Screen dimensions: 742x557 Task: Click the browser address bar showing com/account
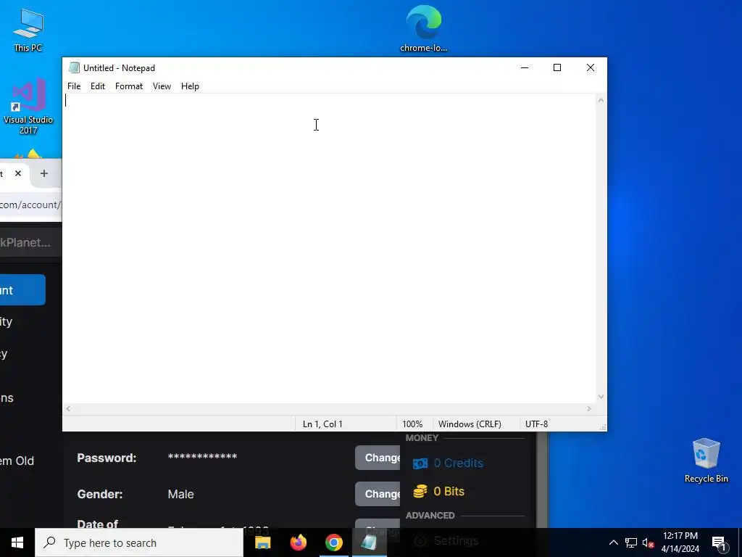click(30, 205)
